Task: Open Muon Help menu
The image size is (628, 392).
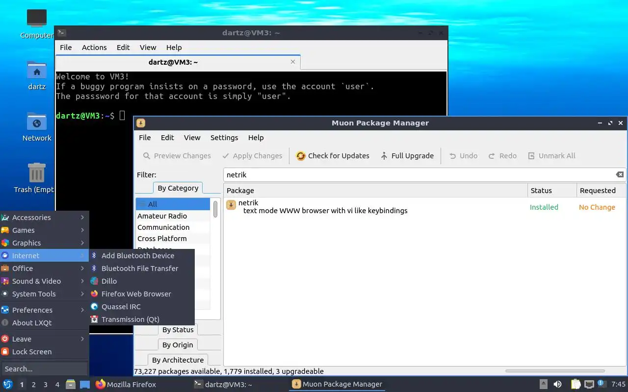Action: tap(256, 138)
